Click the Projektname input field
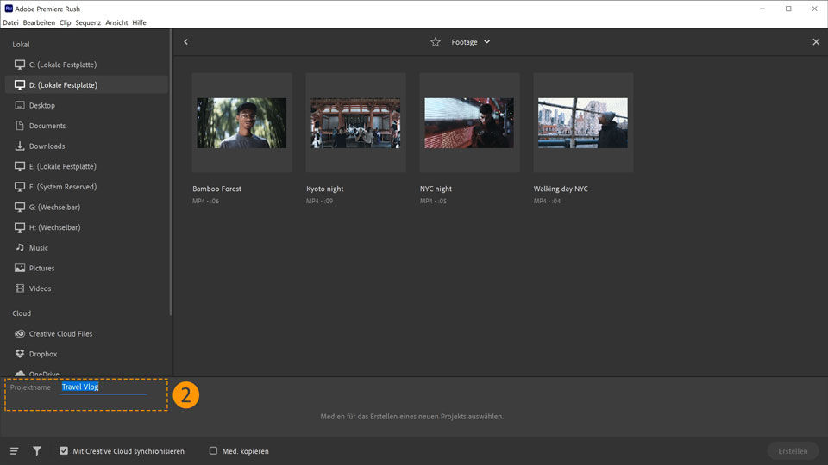This screenshot has width=828, height=465. (104, 387)
